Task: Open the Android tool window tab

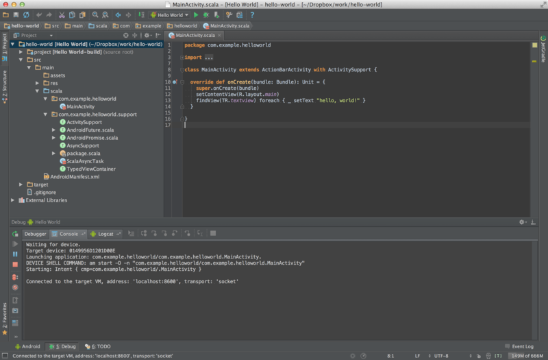Action: pyautogui.click(x=27, y=346)
